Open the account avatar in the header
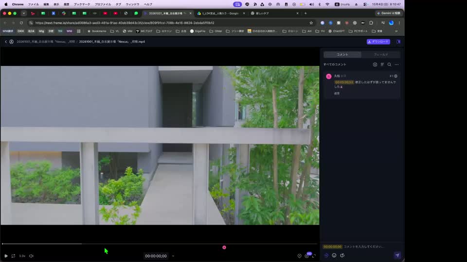The image size is (467, 262). tap(11, 42)
